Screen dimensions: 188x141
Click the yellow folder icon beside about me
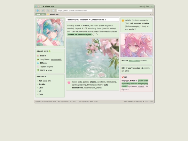click(x=48, y=14)
